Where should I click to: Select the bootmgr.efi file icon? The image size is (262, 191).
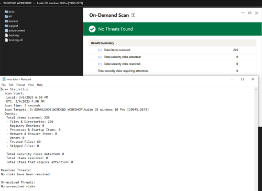[6, 40]
